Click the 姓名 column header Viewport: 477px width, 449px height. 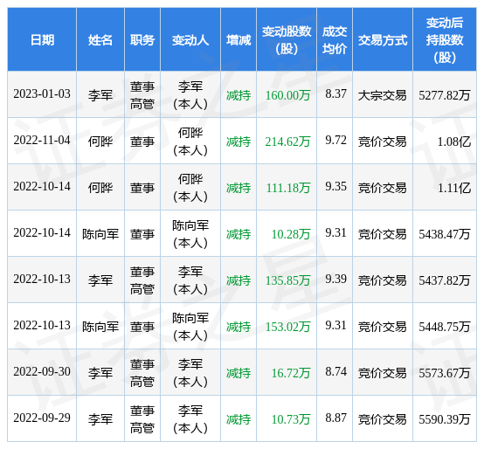coord(100,40)
